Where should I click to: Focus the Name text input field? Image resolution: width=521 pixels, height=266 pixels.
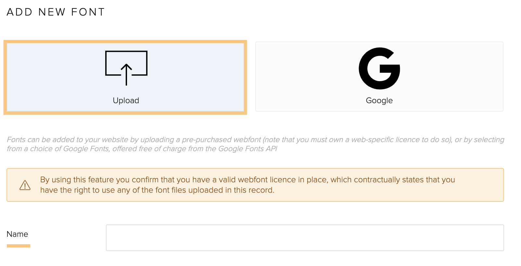point(305,238)
